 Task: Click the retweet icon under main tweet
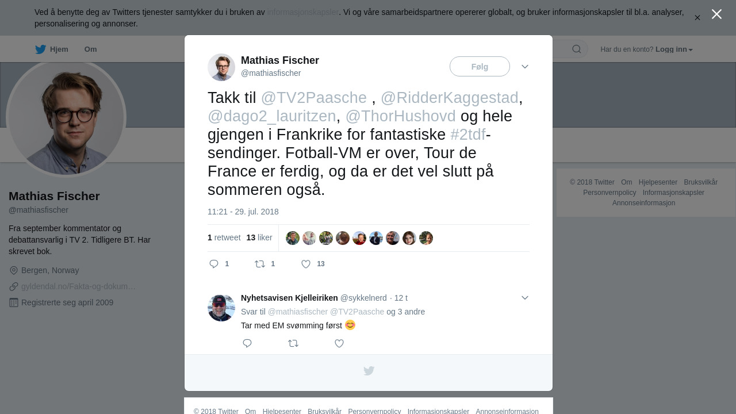click(x=260, y=264)
